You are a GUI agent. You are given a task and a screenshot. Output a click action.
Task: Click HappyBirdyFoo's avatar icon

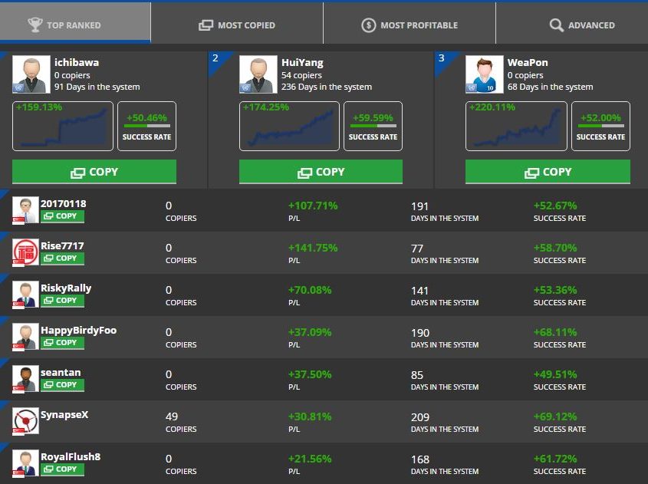coord(25,337)
